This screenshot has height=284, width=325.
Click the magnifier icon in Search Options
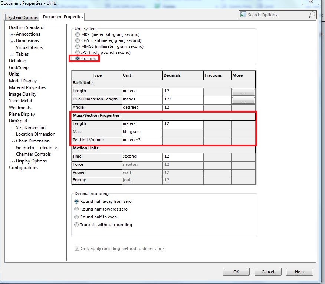(312, 15)
